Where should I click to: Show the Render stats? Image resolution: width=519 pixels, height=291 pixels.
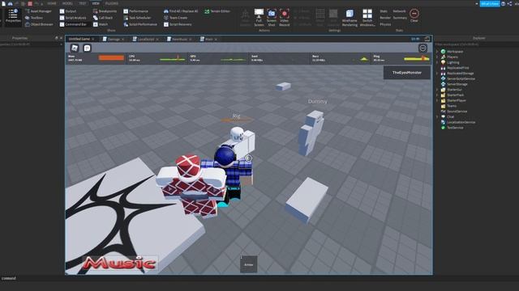pyautogui.click(x=385, y=18)
